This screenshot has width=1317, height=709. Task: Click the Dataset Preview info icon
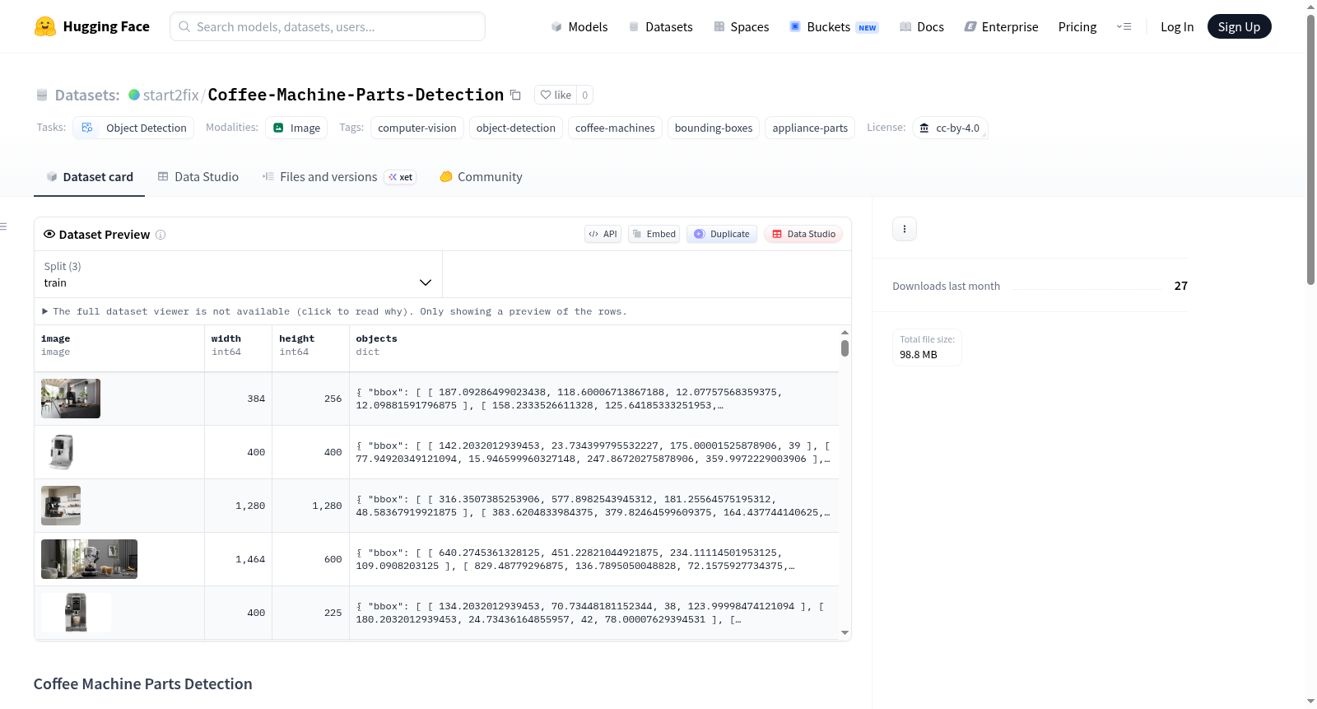click(x=161, y=235)
